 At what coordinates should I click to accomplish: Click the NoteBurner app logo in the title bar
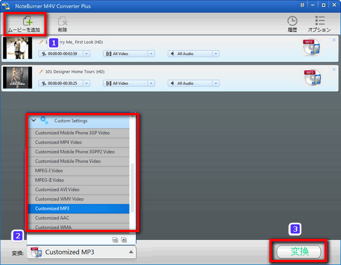[x=6, y=6]
